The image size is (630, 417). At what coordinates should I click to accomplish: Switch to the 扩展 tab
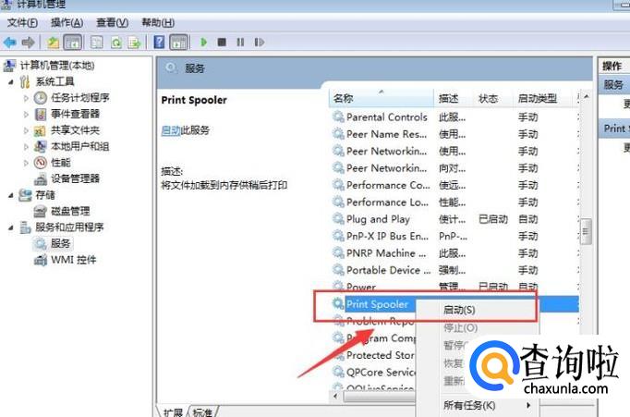[173, 412]
